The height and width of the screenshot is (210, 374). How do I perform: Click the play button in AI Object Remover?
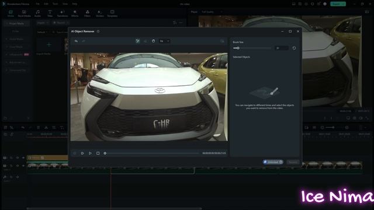pyautogui.click(x=90, y=153)
